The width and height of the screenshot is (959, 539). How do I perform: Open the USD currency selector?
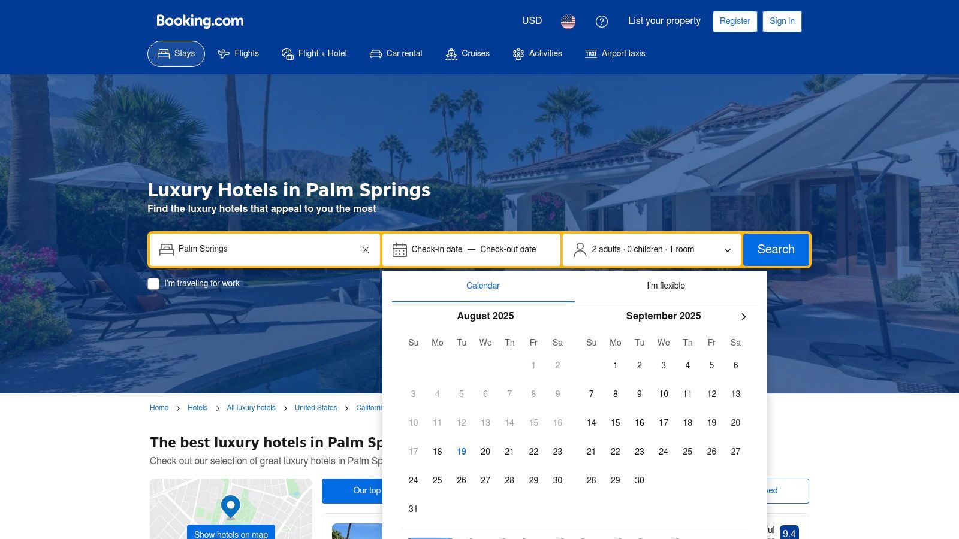(x=532, y=21)
